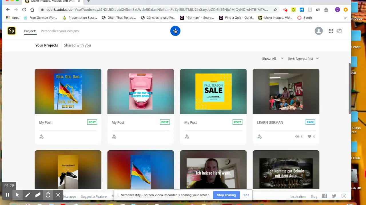Hide the Screencastify sharing bar
This screenshot has width=366, height=205.
(246, 195)
